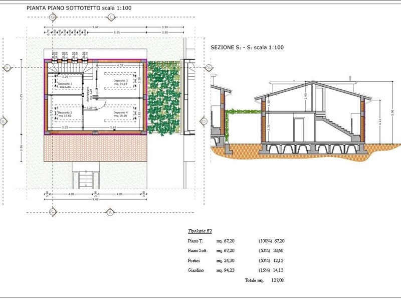Select the staircase in the section drawing

pyautogui.click(x=335, y=124)
